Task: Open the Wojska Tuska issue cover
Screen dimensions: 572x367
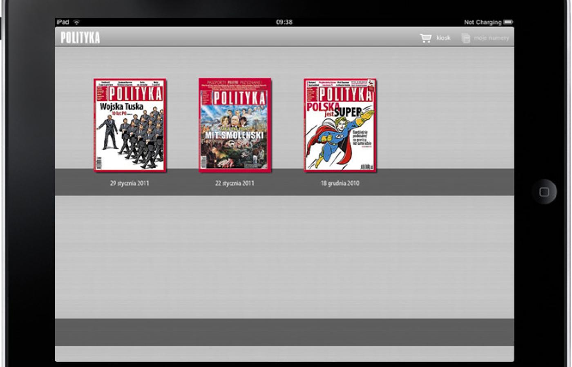Action: [130, 125]
